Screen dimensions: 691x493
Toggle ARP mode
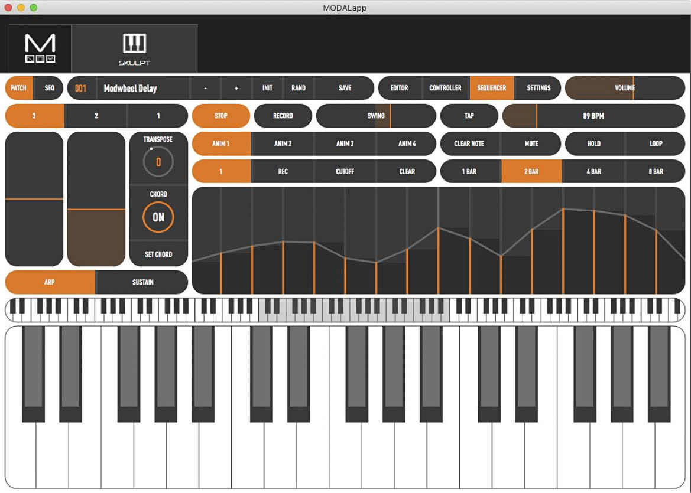tap(50, 282)
